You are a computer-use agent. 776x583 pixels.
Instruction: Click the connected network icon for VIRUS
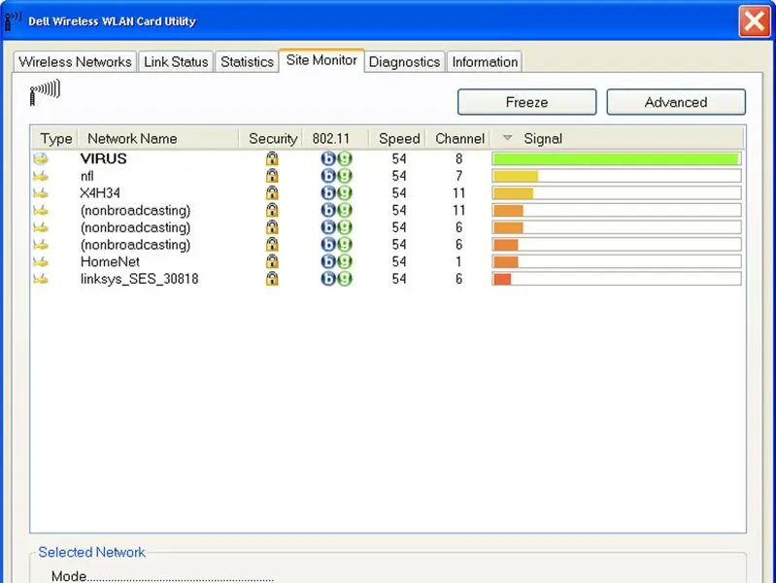click(41, 158)
